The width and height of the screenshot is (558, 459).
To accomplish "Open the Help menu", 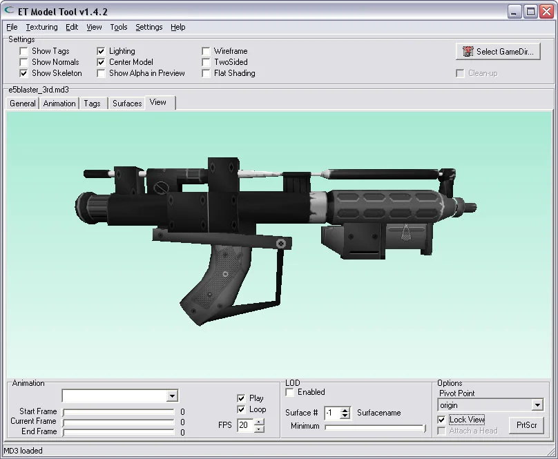I will point(178,27).
